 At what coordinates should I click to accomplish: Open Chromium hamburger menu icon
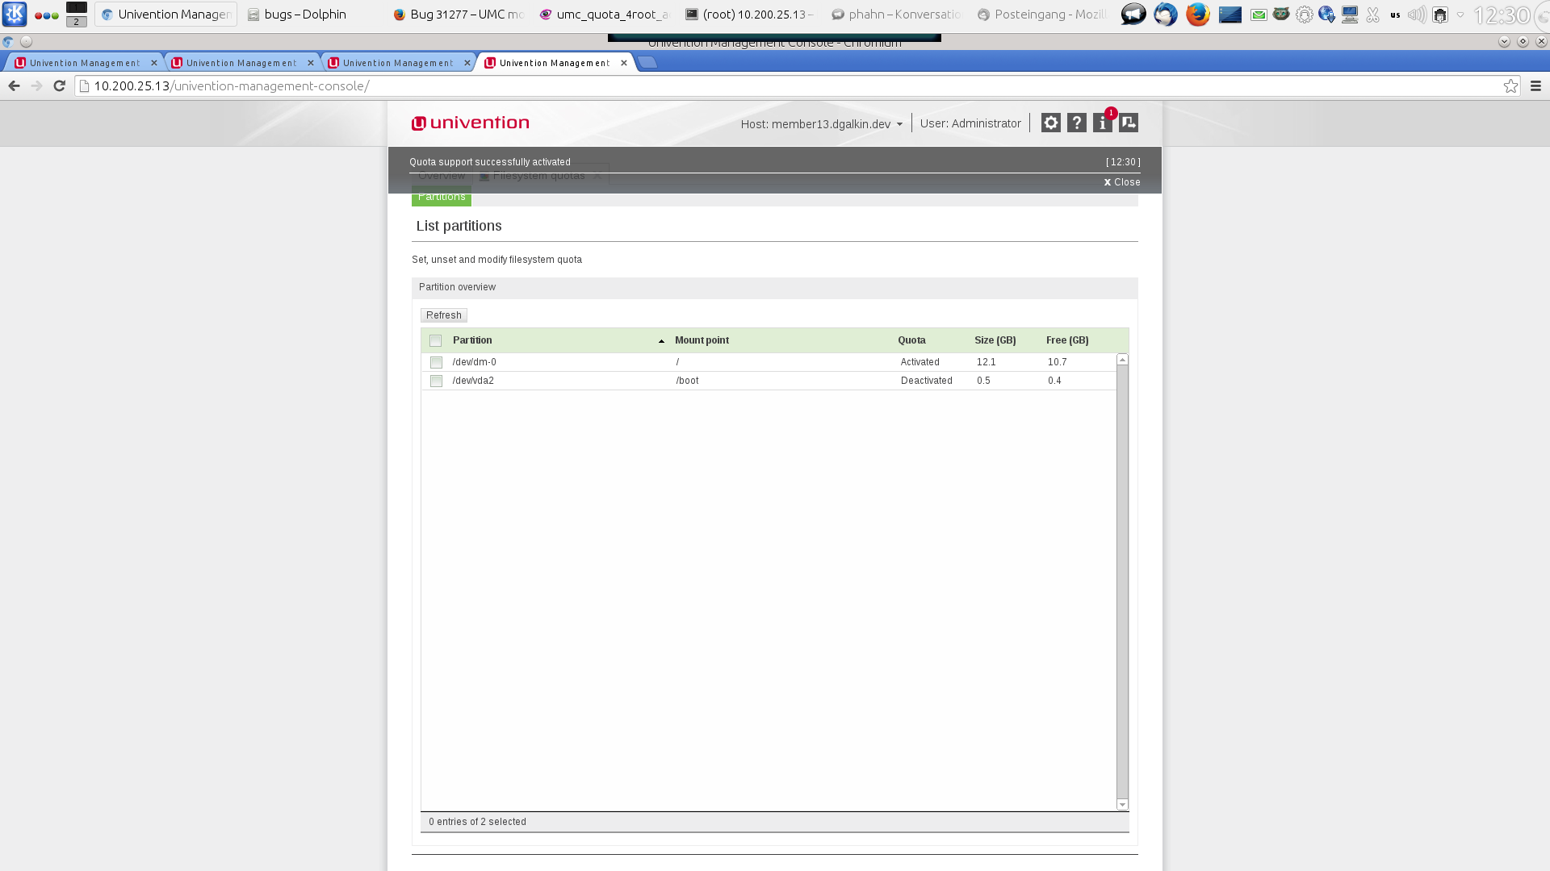click(x=1535, y=85)
